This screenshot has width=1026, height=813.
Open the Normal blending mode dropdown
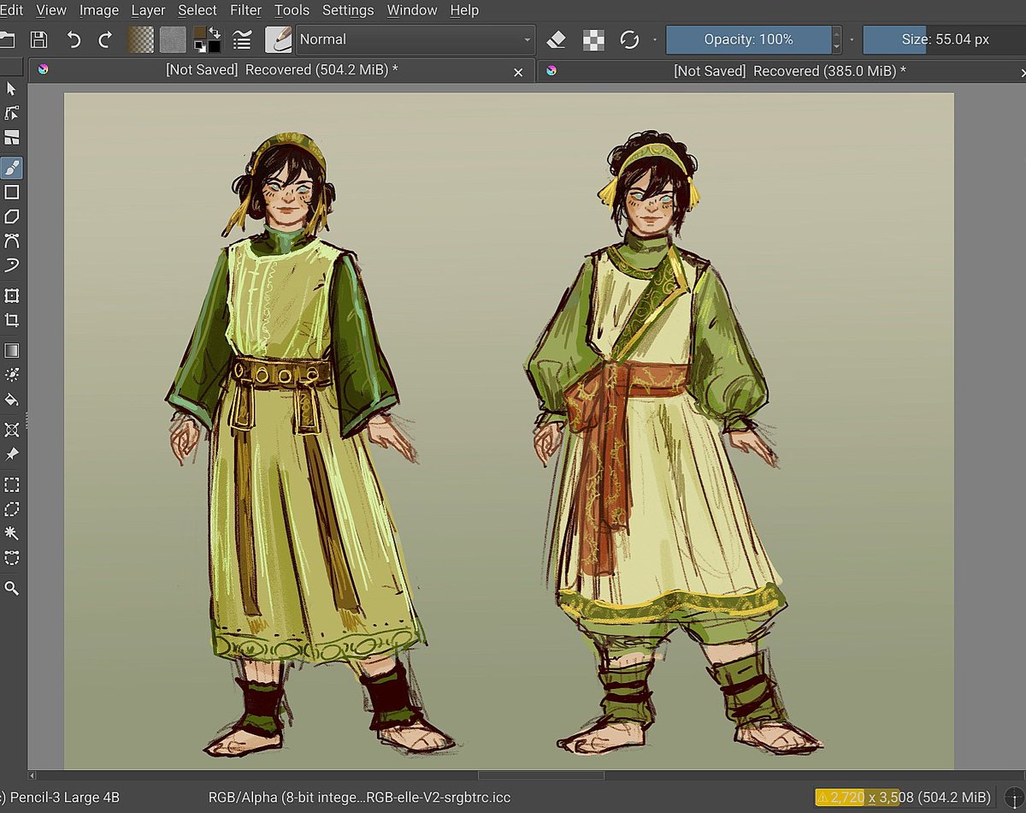click(x=415, y=39)
